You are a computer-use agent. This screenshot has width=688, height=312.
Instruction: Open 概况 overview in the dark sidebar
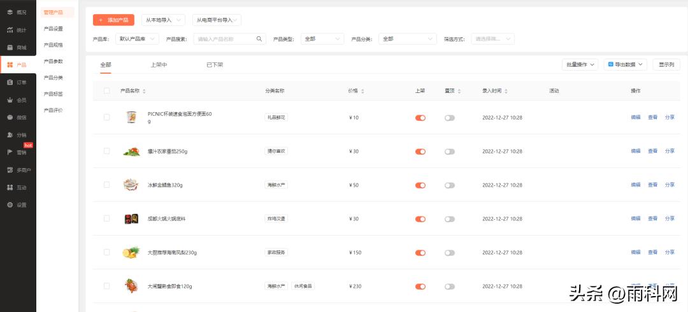[18, 12]
